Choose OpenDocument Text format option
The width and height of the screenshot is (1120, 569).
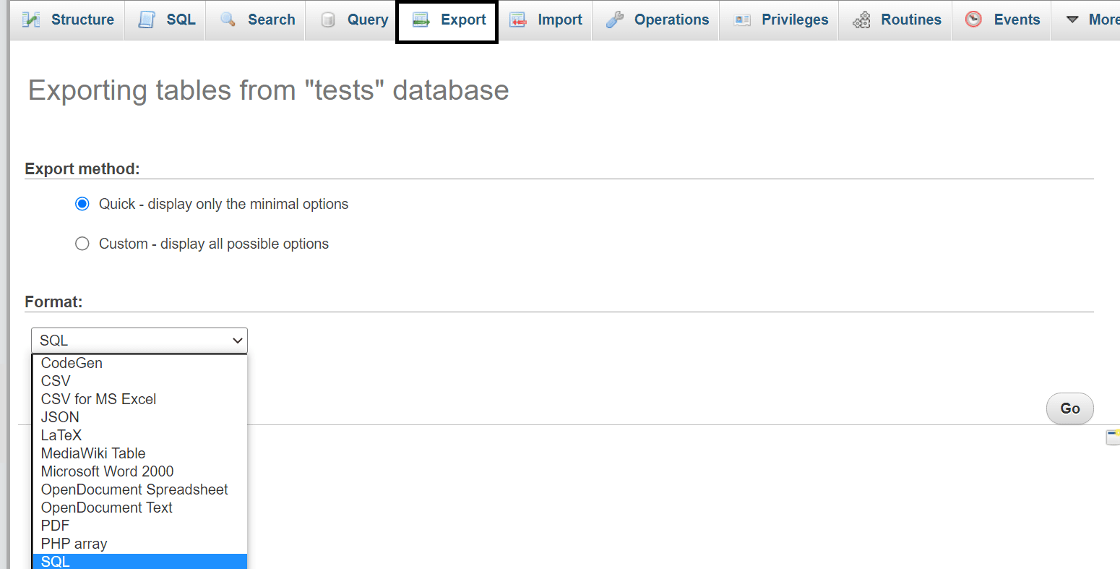click(x=139, y=508)
